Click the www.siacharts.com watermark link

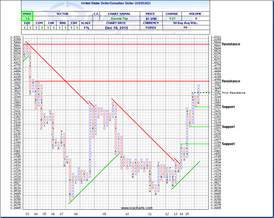(x=137, y=208)
